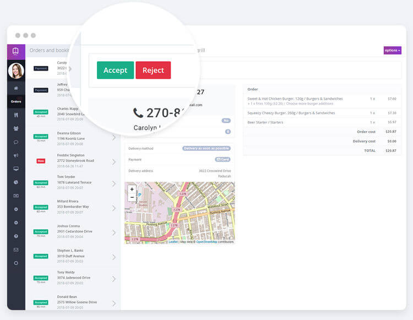The image size is (413, 320).
Task: Open the speech bubble icon in sidebar
Action: tap(16, 142)
